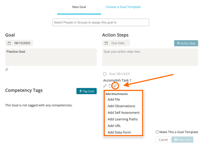Open Choose a Goal Template tab
This screenshot has height=149, width=202.
123,7
